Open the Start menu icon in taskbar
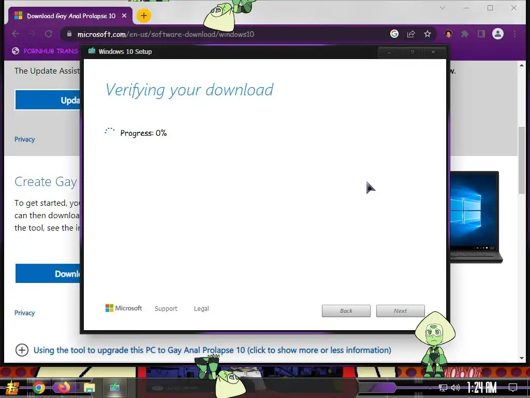530x398 pixels. [12, 388]
